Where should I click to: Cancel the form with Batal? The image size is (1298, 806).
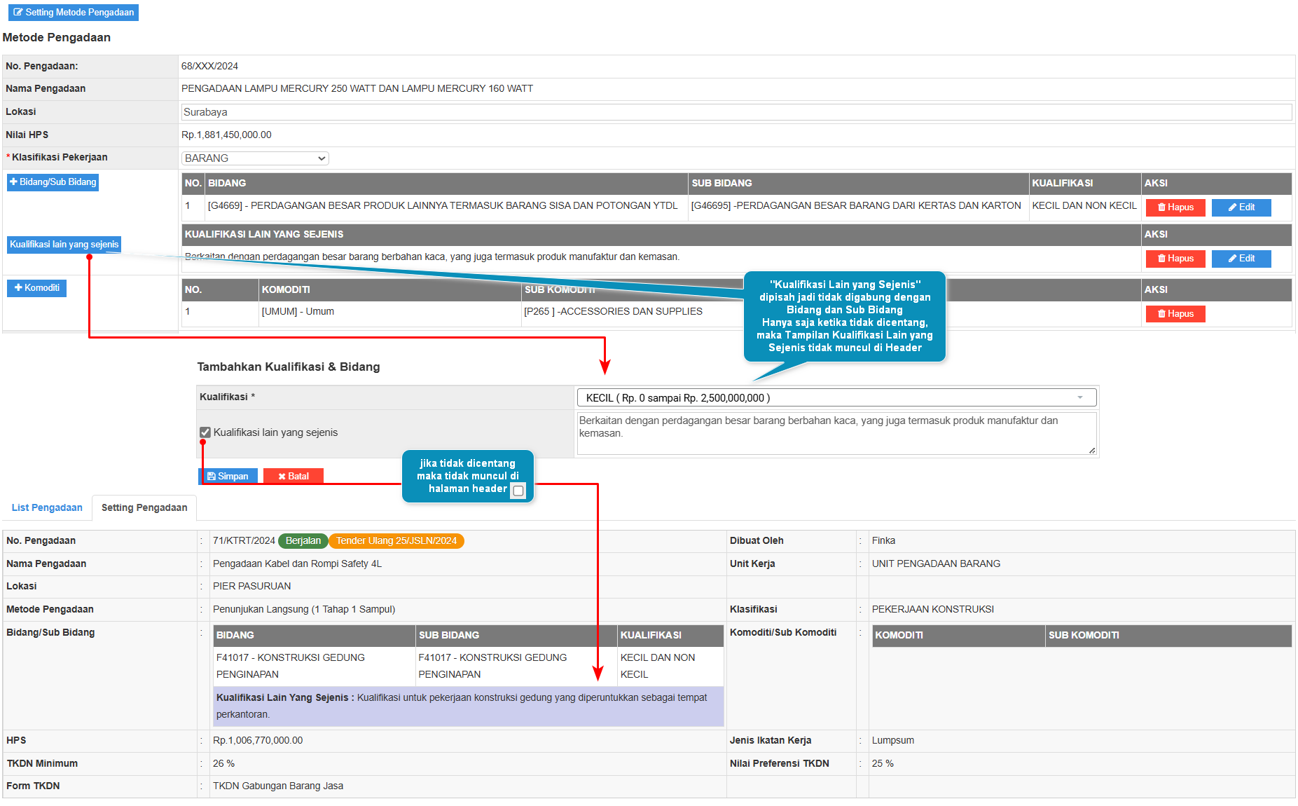[293, 477]
